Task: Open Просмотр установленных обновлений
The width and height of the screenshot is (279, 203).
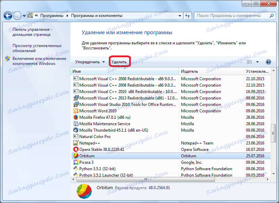Action: (37, 48)
